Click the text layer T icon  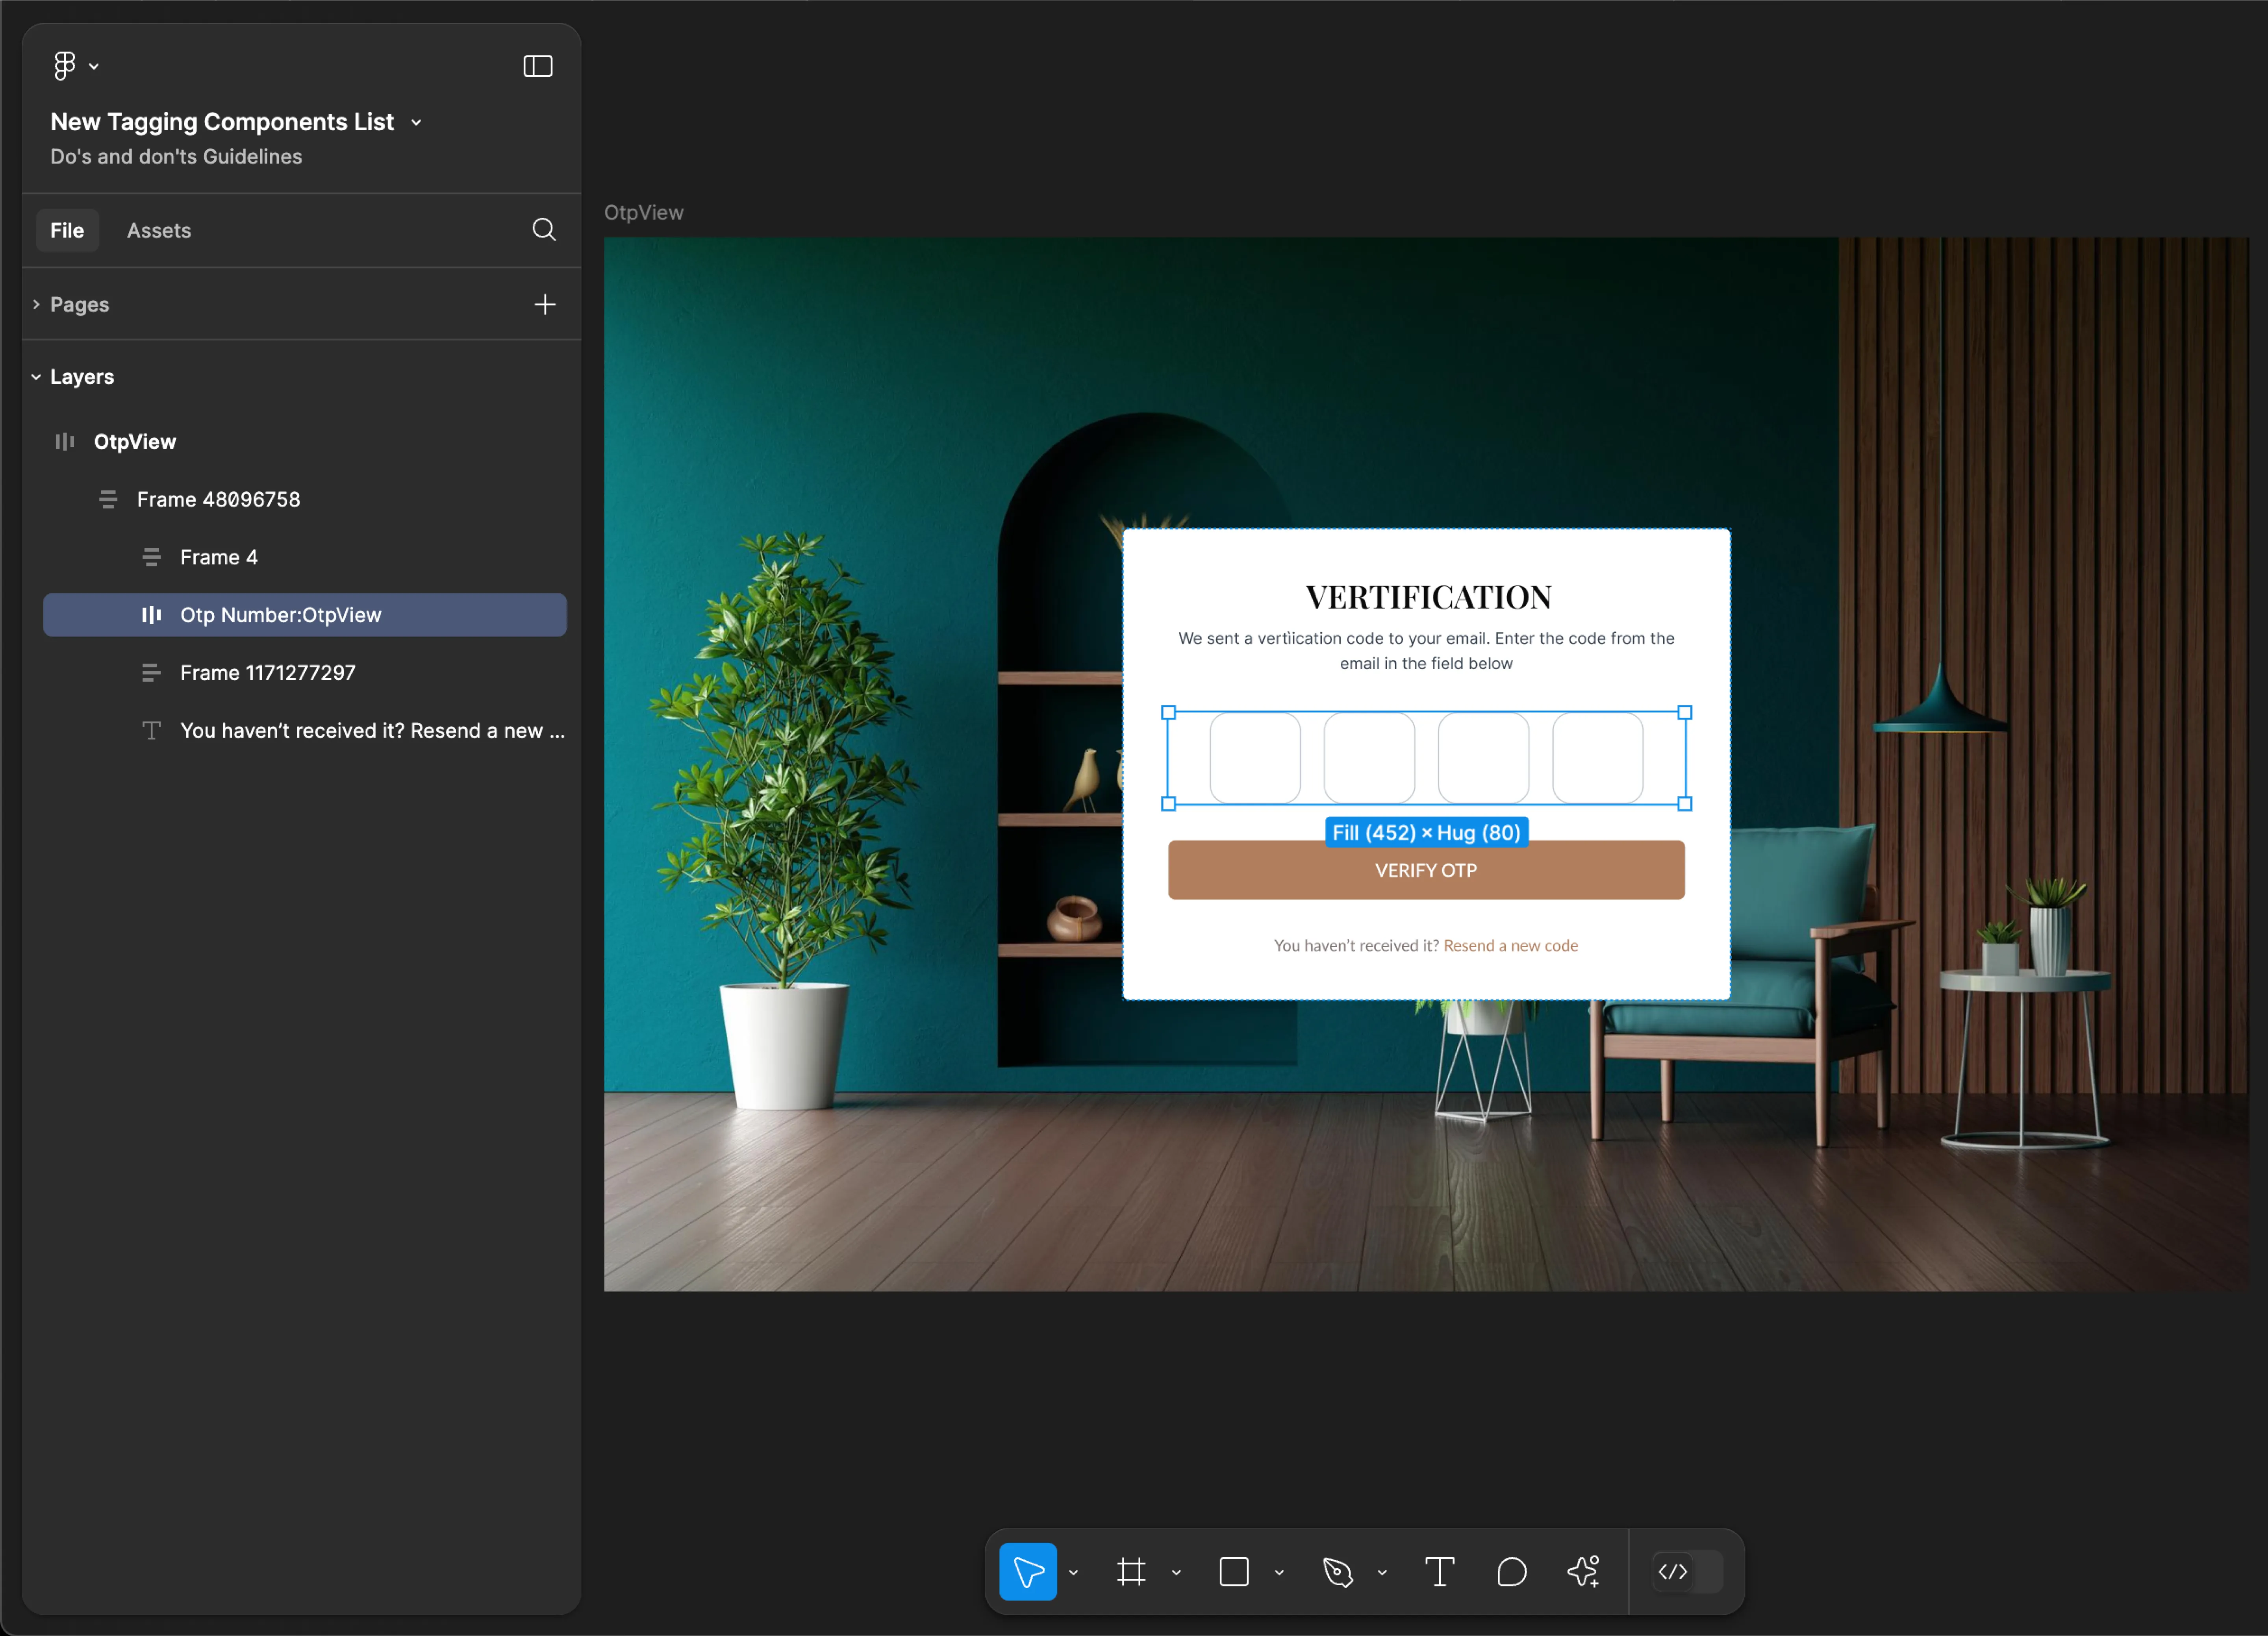151,731
